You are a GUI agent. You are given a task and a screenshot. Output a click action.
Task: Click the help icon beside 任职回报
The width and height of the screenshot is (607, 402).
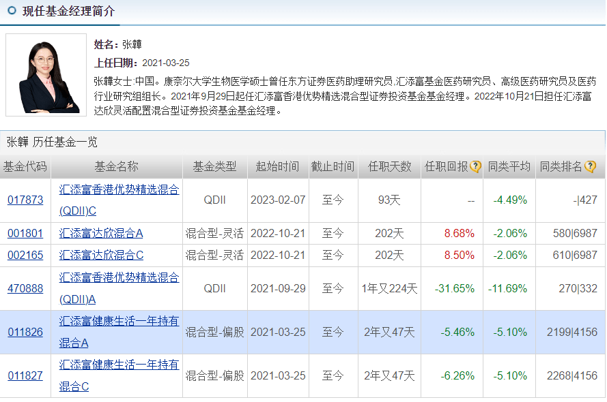coord(475,167)
